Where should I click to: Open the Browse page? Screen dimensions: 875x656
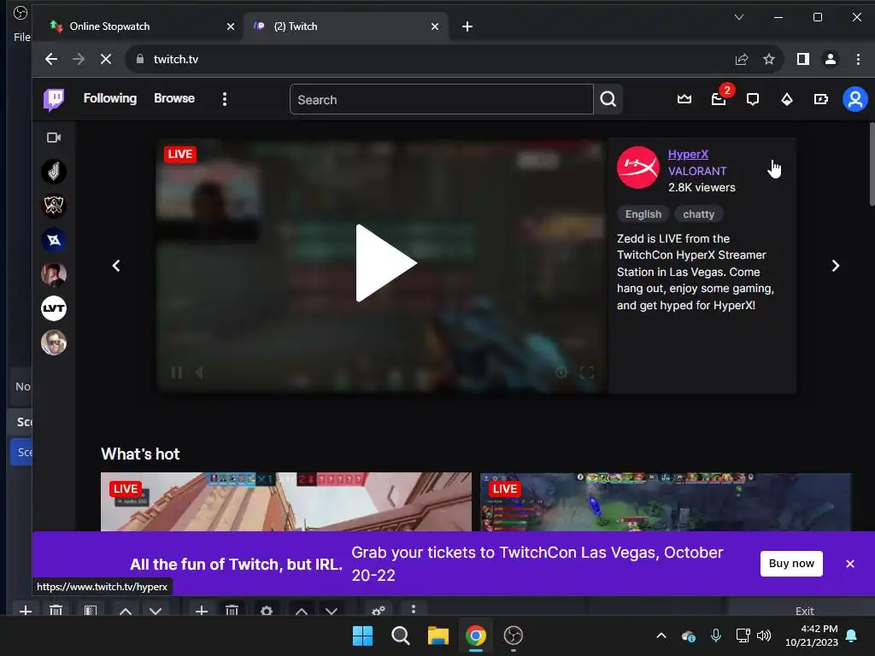pos(174,98)
